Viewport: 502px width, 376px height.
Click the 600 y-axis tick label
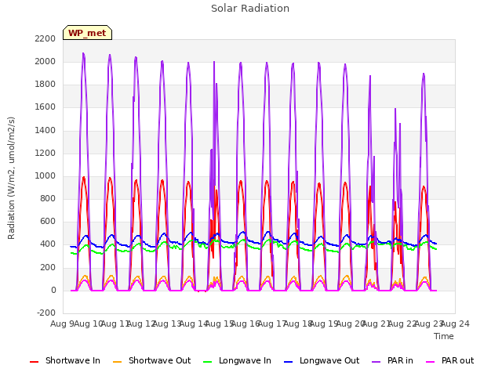tap(48, 222)
